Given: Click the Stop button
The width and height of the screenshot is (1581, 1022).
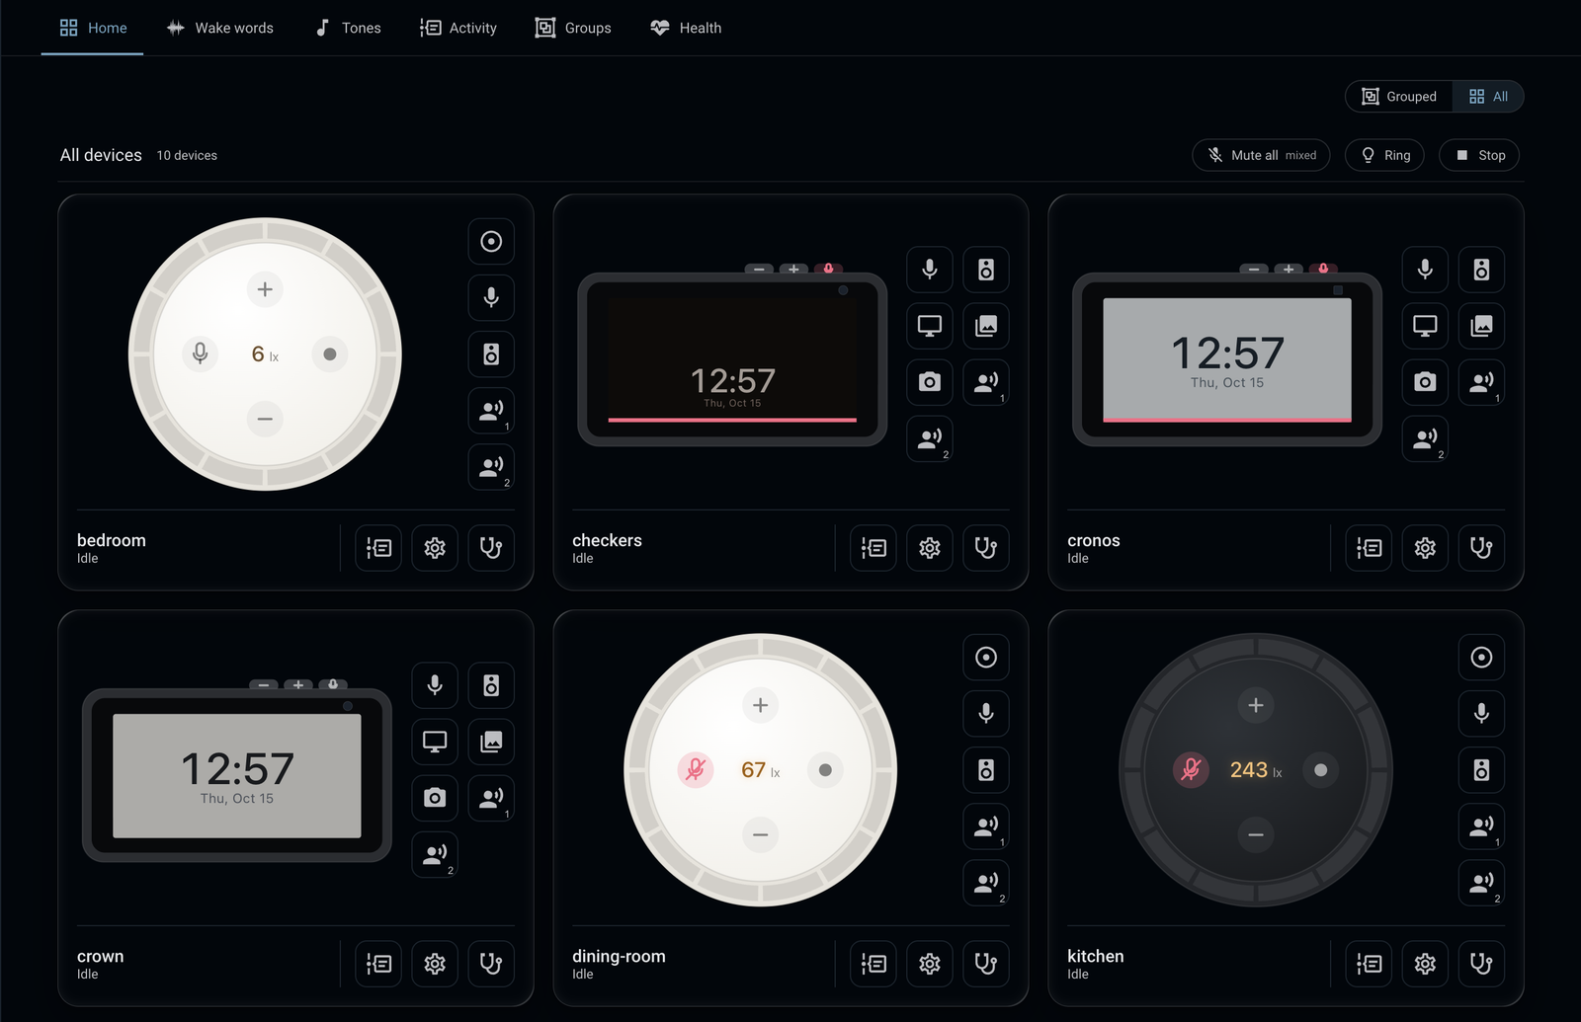Looking at the screenshot, I should [x=1479, y=155].
